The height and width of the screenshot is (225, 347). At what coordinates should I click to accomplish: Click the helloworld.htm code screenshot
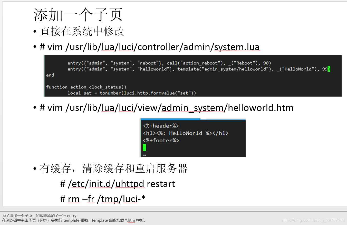(192, 138)
